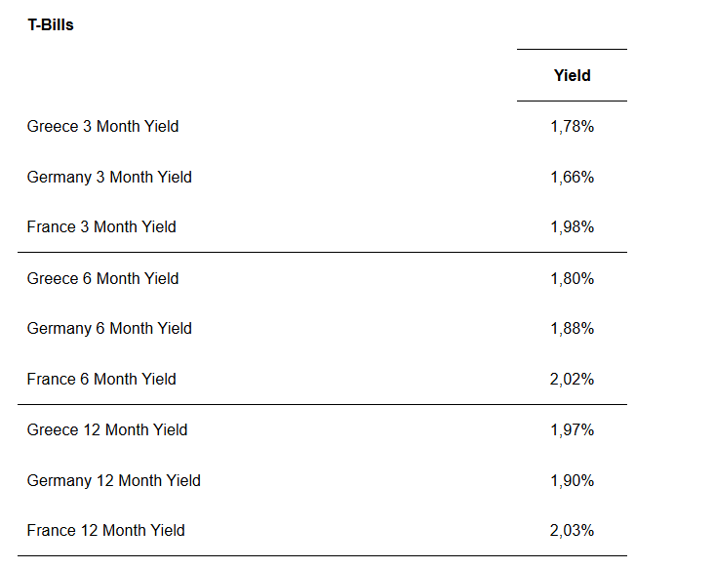This screenshot has height=569, width=715.
Task: Select France 6 Month Yield row label
Action: [x=101, y=379]
